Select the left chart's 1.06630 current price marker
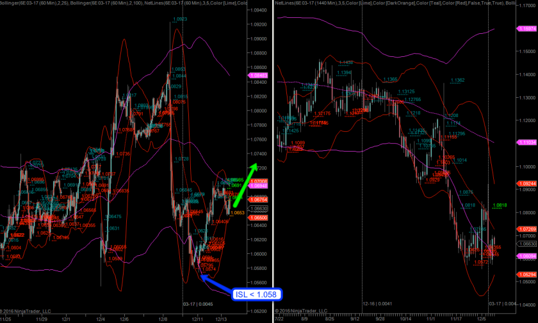The height and width of the screenshot is (323, 538). point(259,209)
